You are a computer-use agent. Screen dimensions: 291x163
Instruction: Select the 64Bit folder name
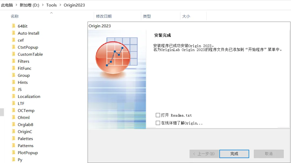[x=23, y=26]
